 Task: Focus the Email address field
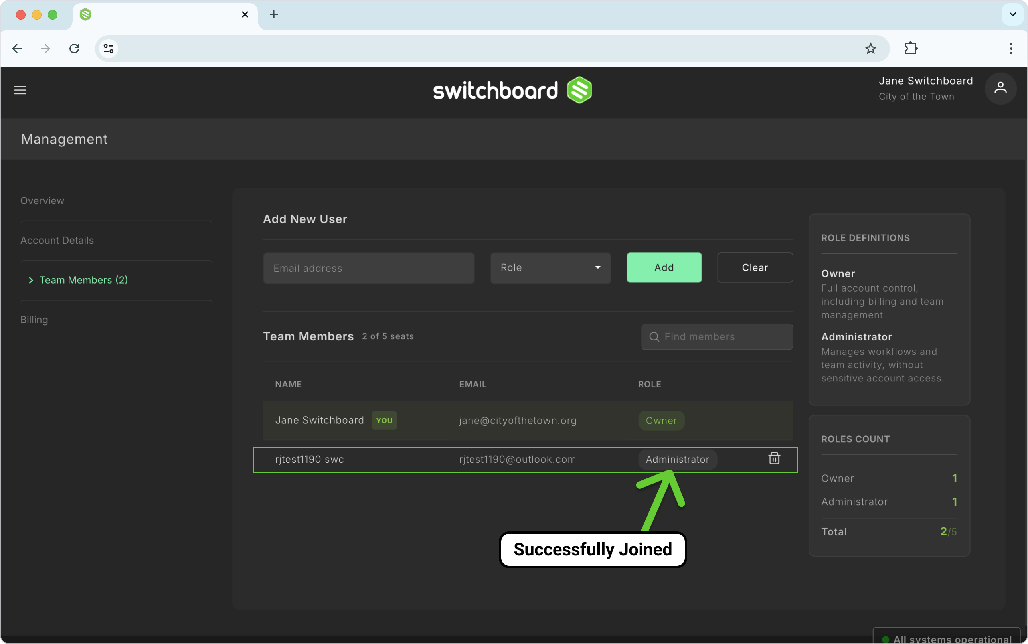pyautogui.click(x=368, y=268)
